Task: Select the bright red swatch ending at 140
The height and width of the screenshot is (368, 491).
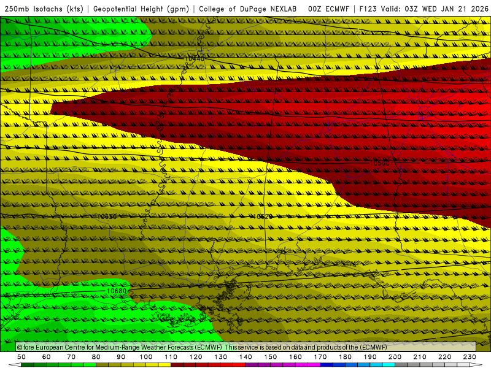Action: tap(239, 365)
